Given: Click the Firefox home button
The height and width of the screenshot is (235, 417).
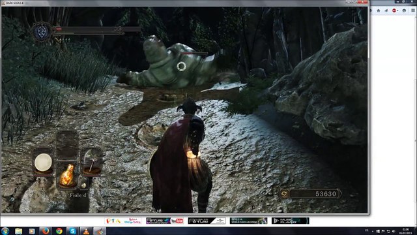Looking at the screenshot, I should pyautogui.click(x=379, y=10).
